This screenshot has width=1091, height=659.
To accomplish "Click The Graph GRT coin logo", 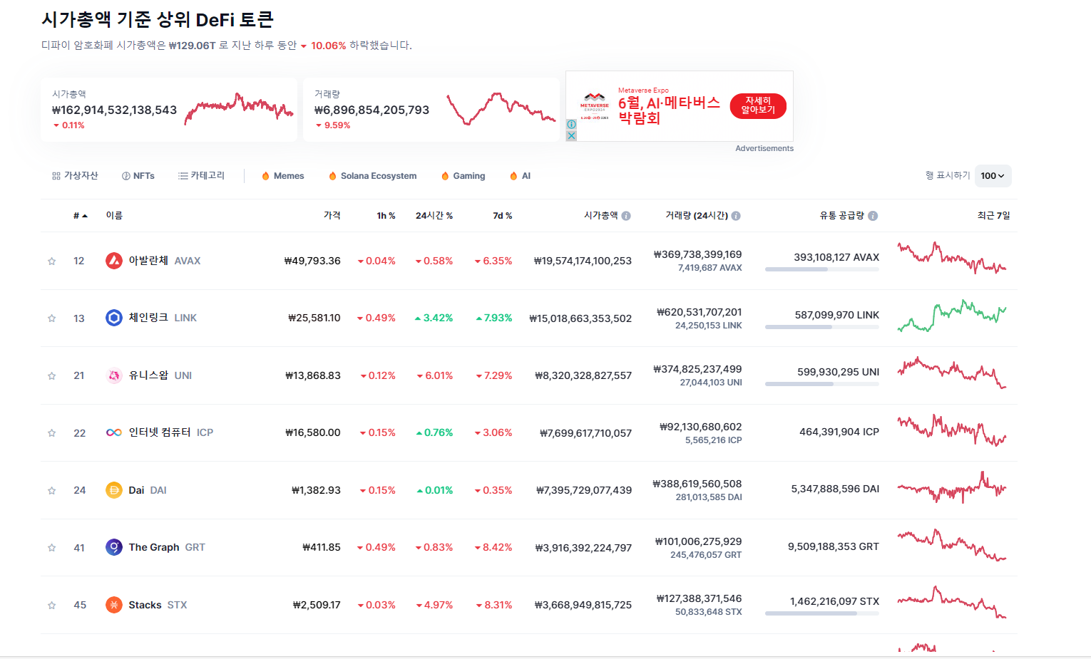I will pos(114,547).
